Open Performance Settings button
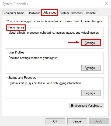 click(x=91, y=43)
